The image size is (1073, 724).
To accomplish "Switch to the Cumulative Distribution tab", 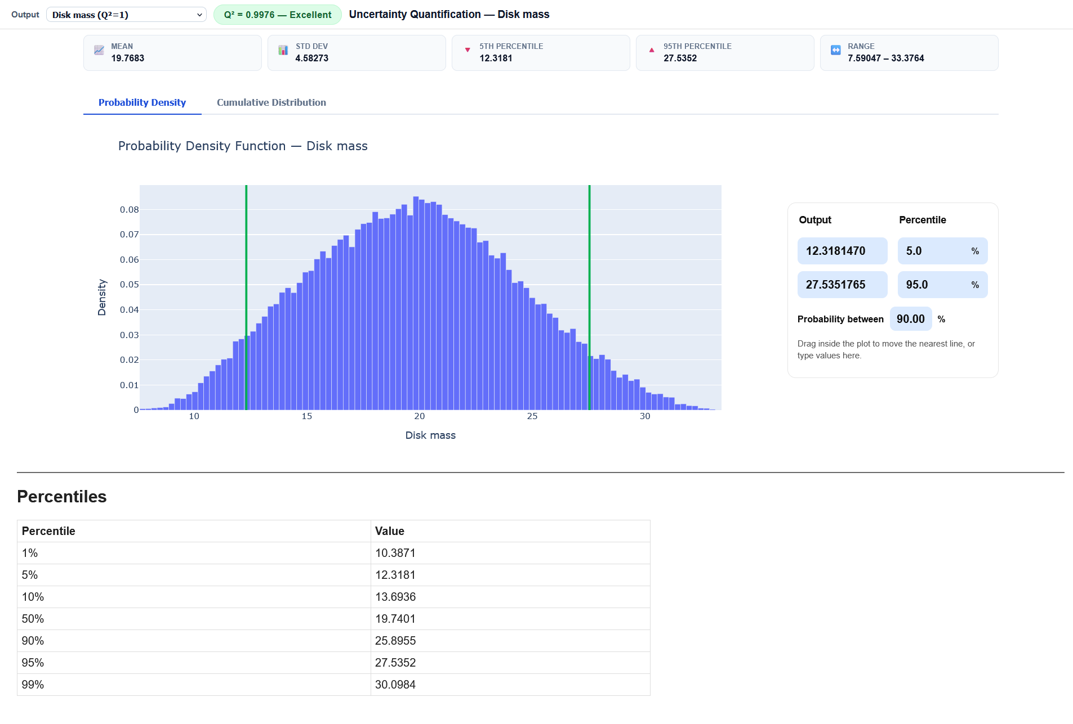I will pos(271,102).
